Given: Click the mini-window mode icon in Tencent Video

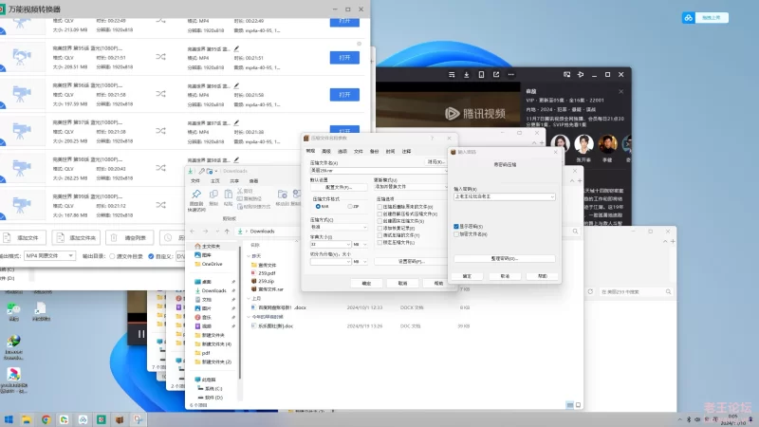Looking at the screenshot, I should point(566,75).
